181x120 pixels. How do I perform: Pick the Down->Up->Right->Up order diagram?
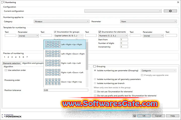point(53,82)
